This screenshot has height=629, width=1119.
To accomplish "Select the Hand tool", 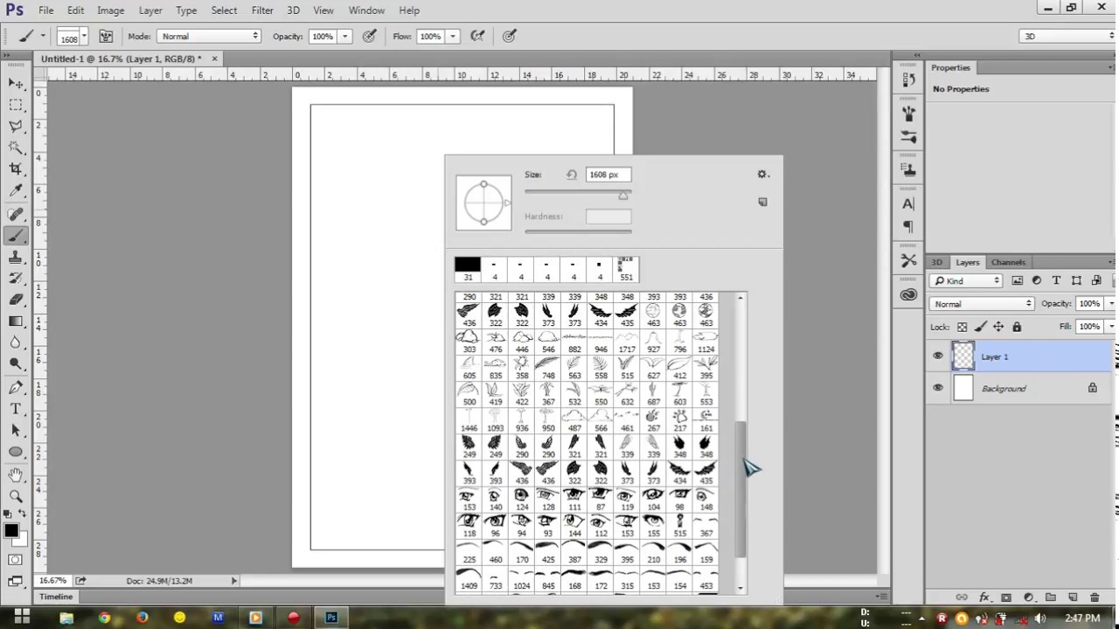I will (x=16, y=474).
